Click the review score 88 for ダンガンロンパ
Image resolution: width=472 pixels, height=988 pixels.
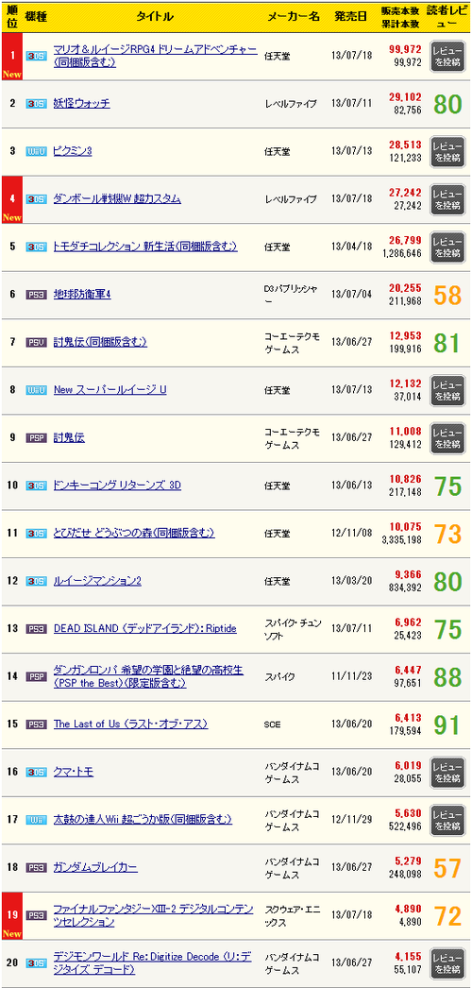(x=448, y=677)
